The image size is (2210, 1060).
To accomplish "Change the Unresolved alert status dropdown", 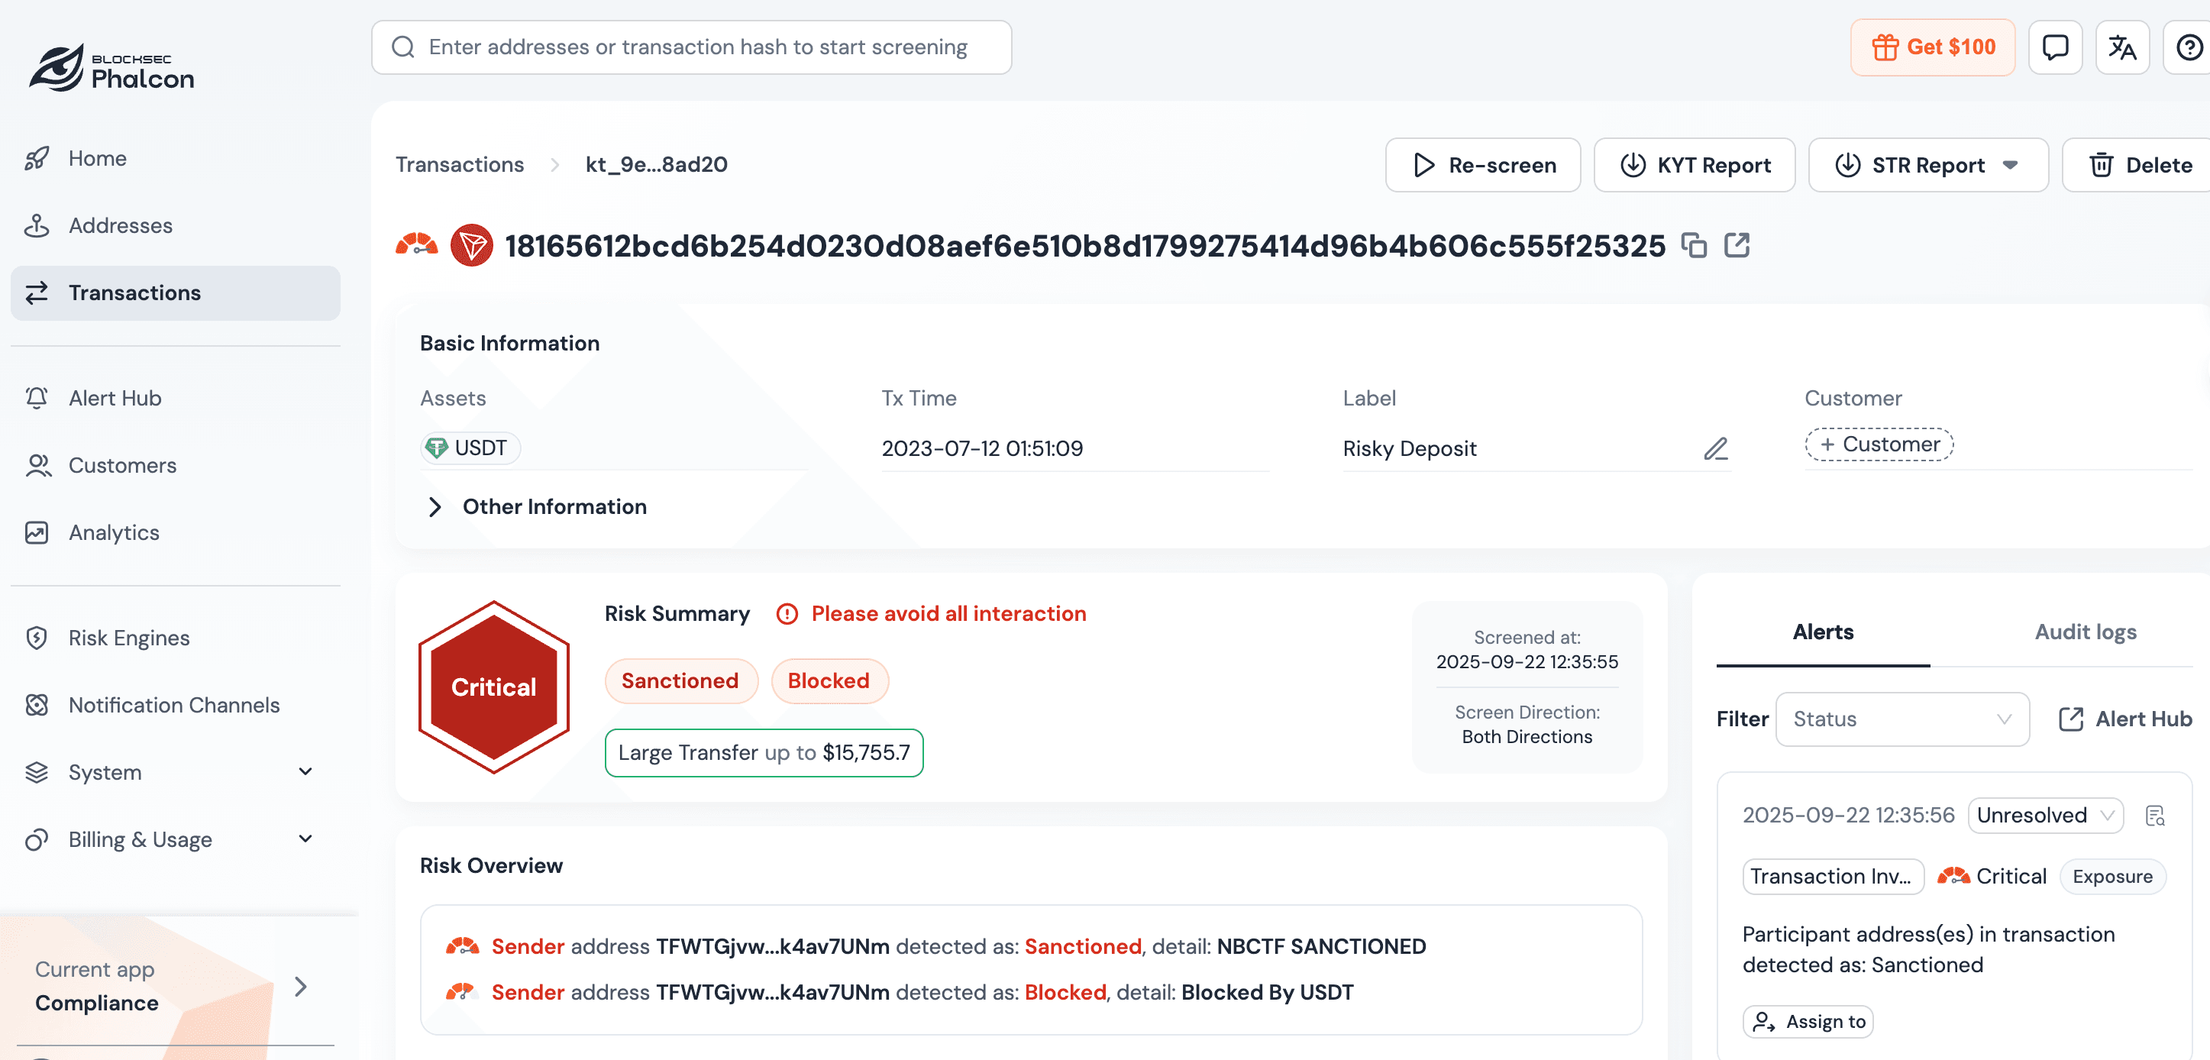I will coord(2044,816).
